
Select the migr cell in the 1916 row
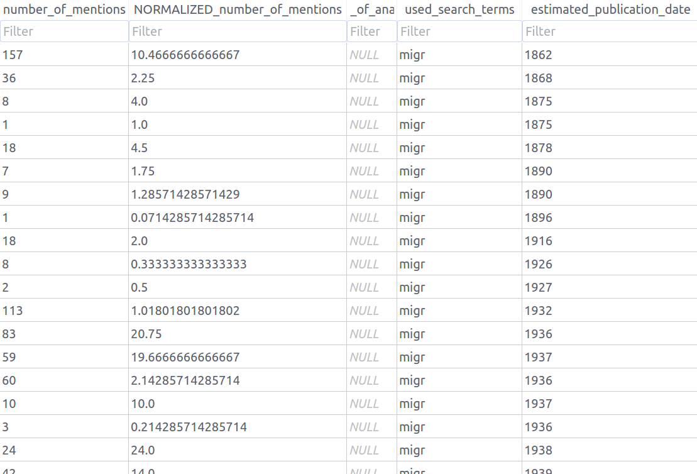(459, 241)
